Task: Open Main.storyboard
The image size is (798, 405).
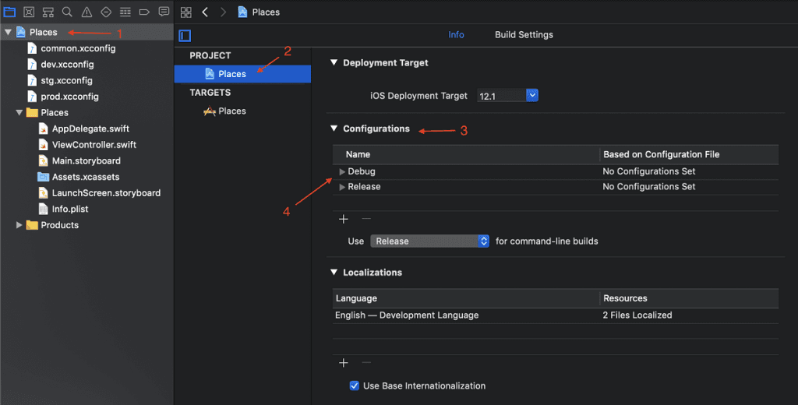Action: [86, 160]
